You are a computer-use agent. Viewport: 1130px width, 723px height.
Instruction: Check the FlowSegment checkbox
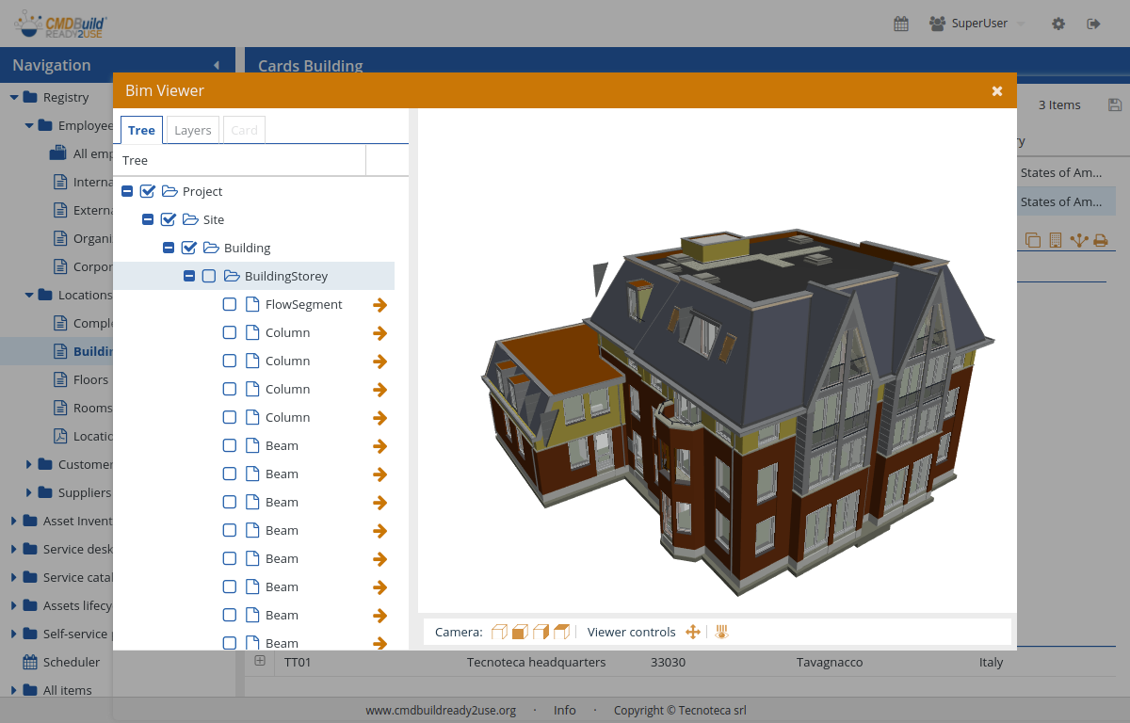point(230,305)
